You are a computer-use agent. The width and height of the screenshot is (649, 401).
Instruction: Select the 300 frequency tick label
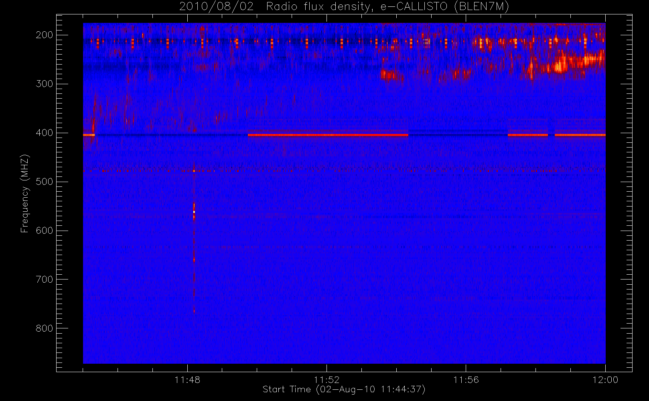point(45,84)
